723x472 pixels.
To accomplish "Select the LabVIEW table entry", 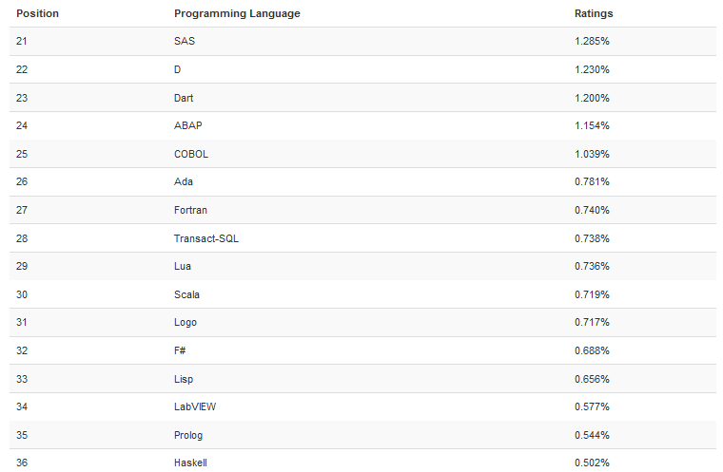I will [x=195, y=407].
